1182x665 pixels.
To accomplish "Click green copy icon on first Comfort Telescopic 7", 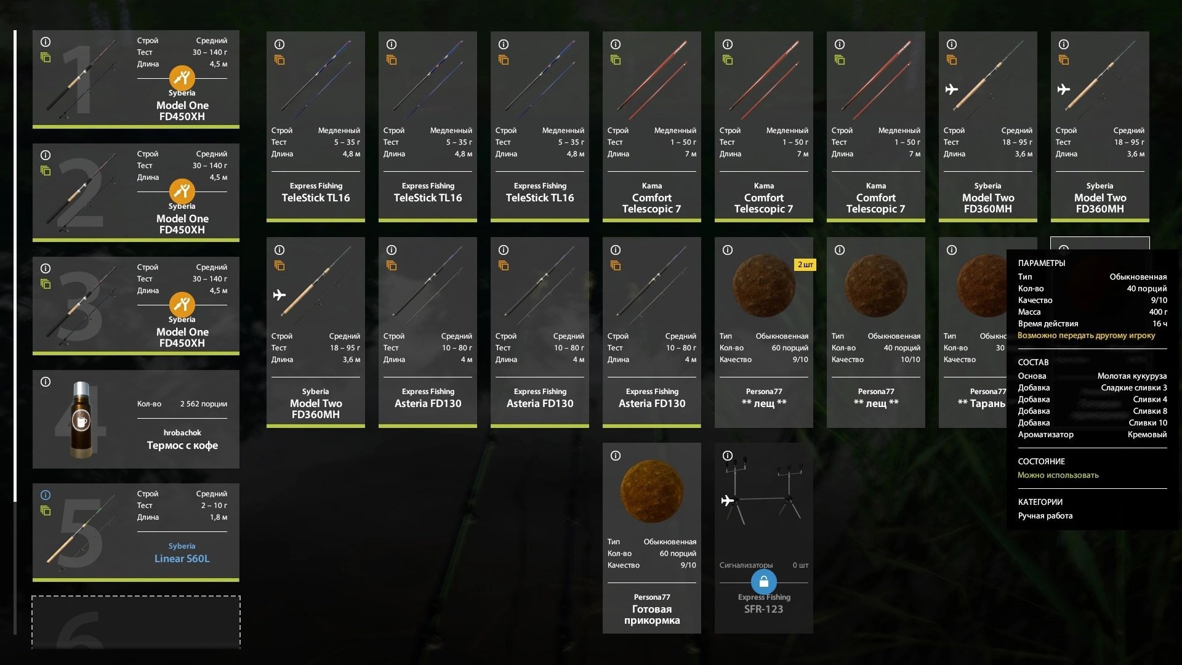I will 616,60.
